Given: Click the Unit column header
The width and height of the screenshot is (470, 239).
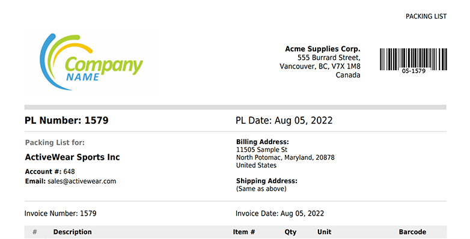Looking at the screenshot, I should [325, 232].
